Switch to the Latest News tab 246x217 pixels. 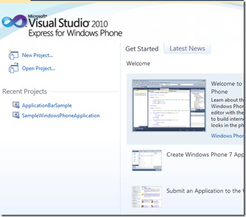coord(187,48)
